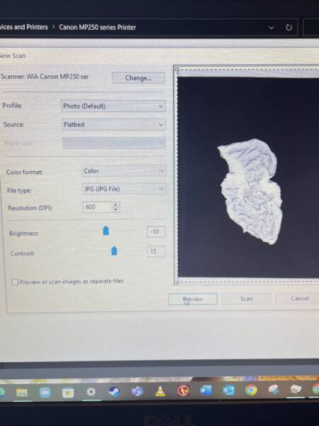319x426 pixels.
Task: Increase Resolution DPI with the up arrow
Action: (116, 205)
